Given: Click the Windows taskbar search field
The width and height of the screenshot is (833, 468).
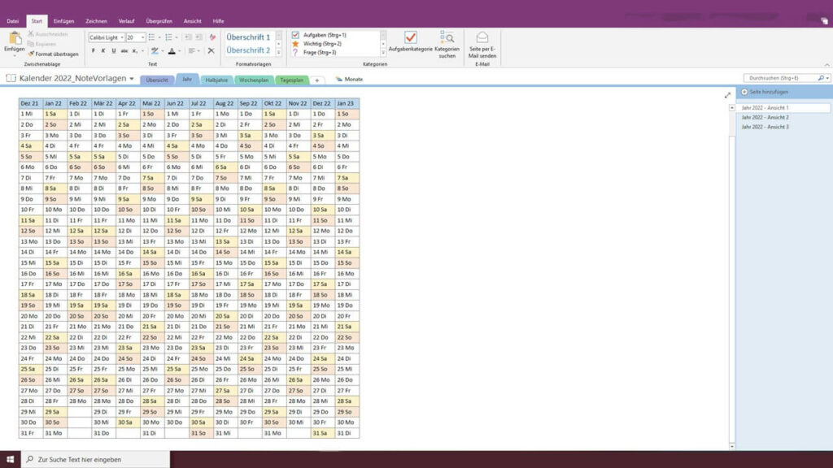Looking at the screenshot, I should click(x=81, y=459).
